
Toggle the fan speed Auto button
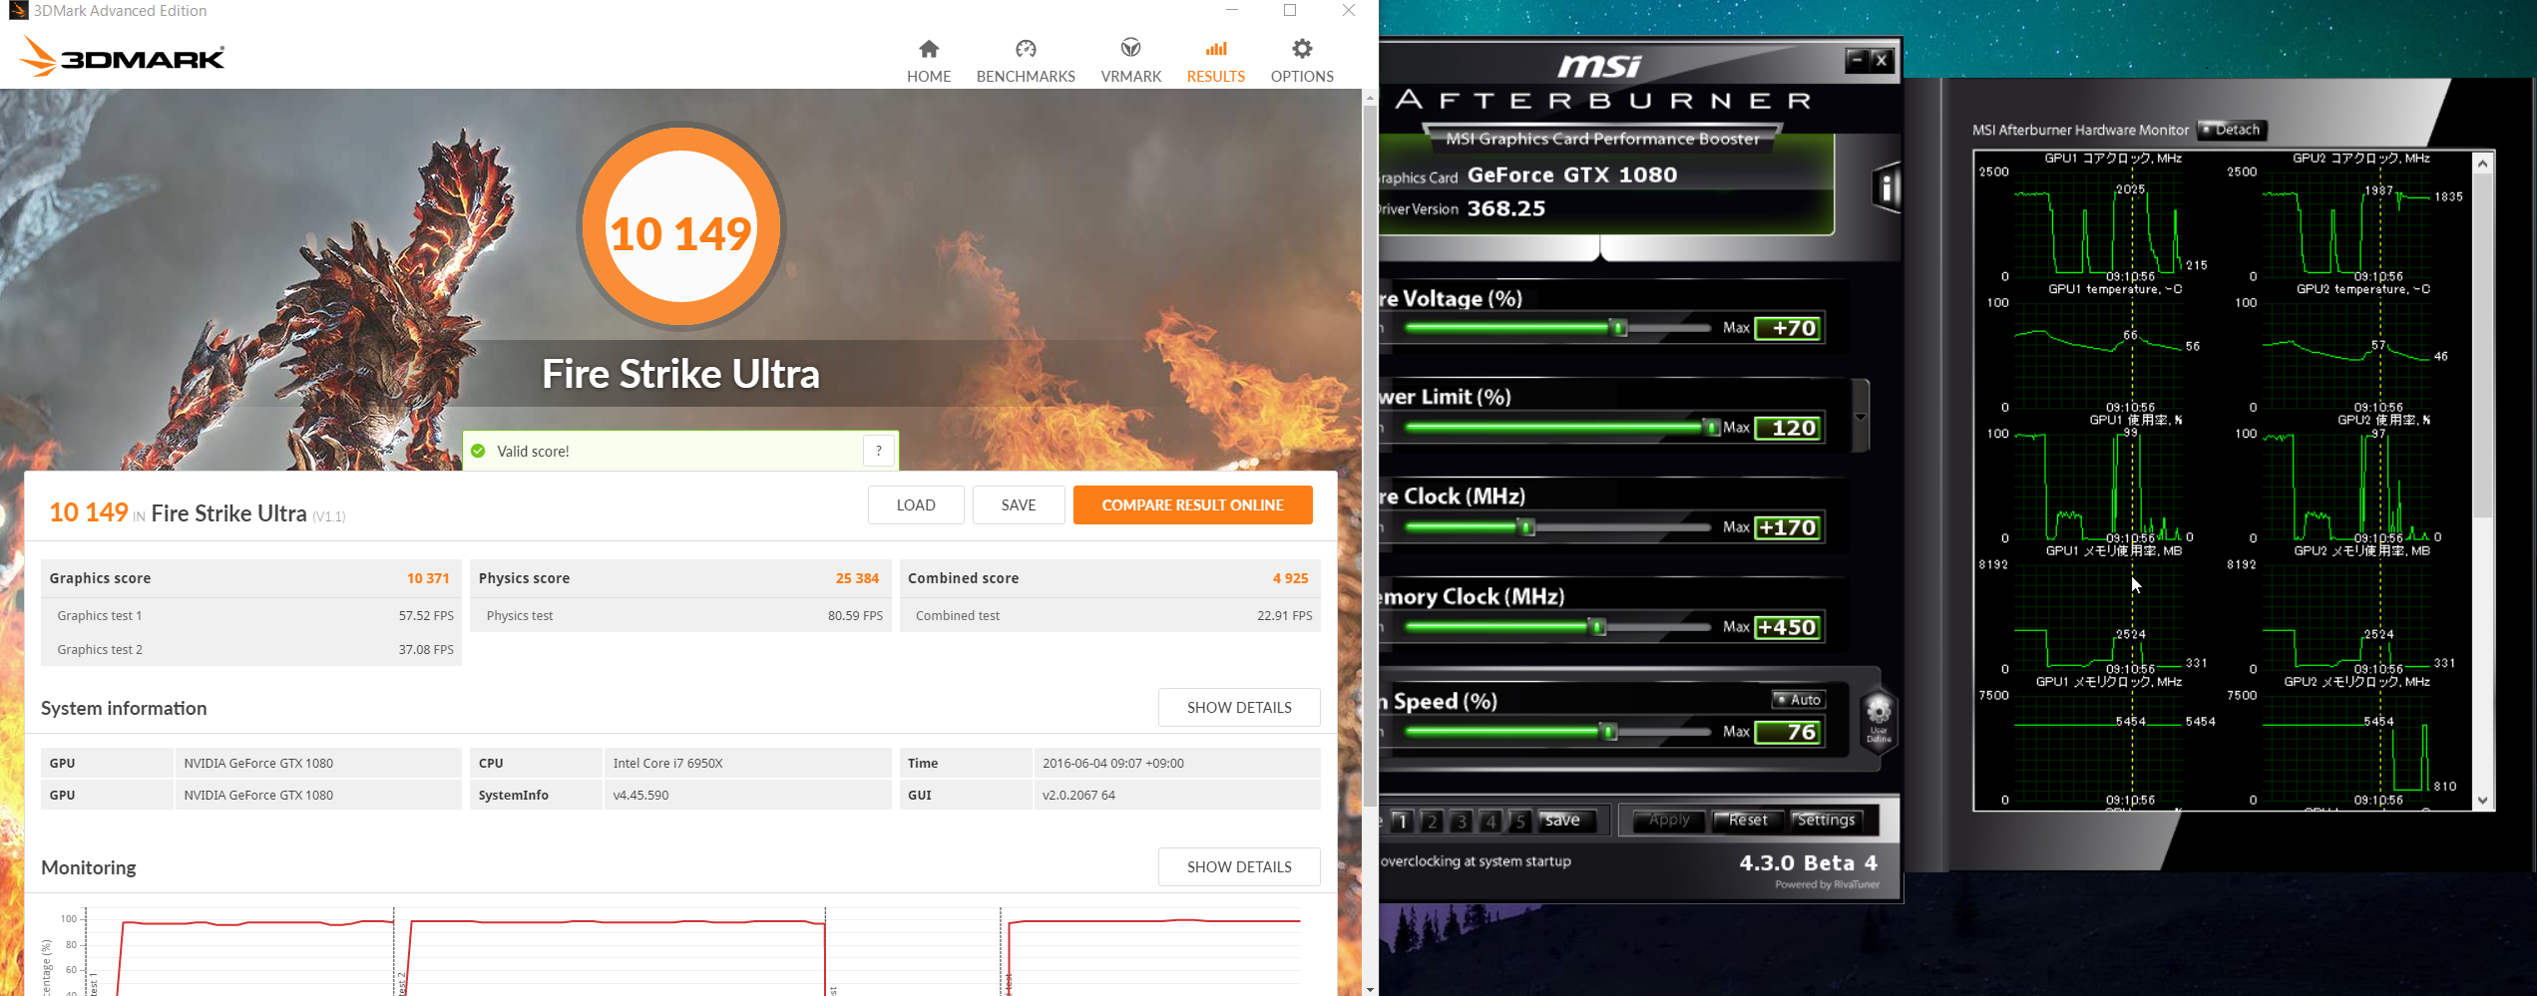1799,700
